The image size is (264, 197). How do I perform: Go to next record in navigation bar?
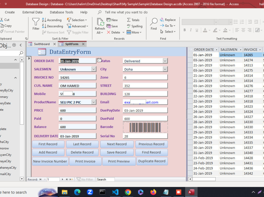coord(63,179)
